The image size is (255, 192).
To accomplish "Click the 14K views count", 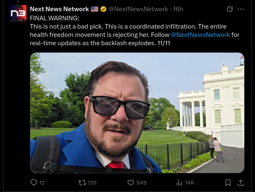I will coord(189,182).
